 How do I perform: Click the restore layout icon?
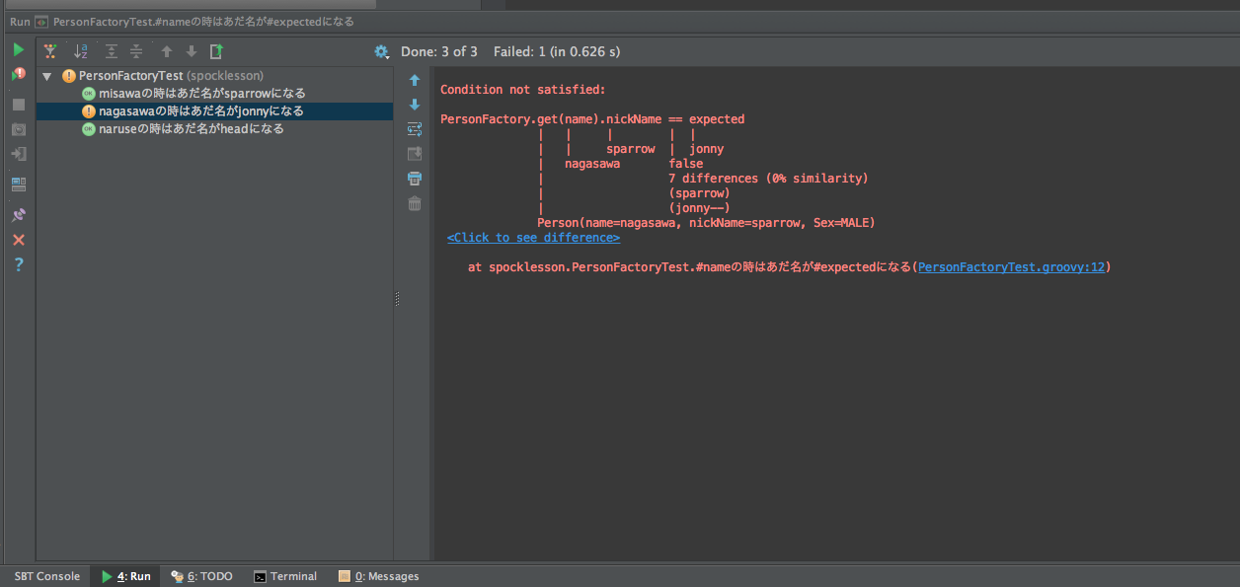(18, 184)
